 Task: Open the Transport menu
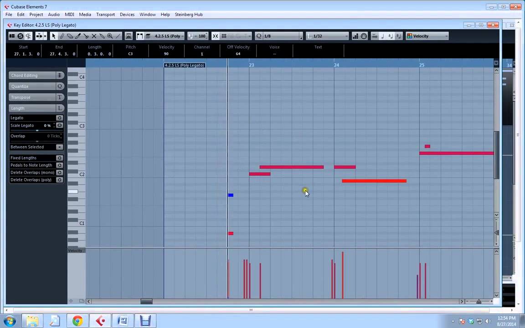(105, 15)
